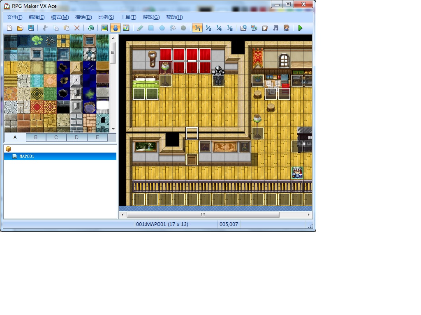Open the Character Generator
Viewport: 421px width, 315px height.
(x=286, y=28)
